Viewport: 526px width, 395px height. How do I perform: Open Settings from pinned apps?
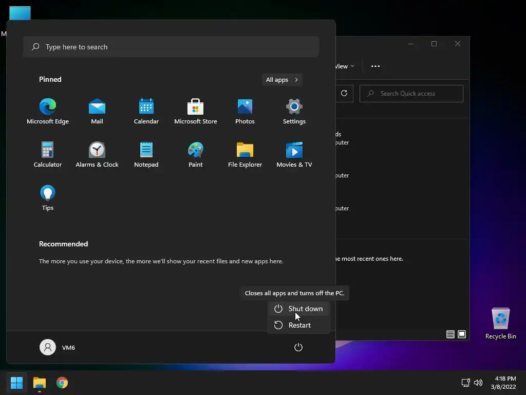(294, 111)
